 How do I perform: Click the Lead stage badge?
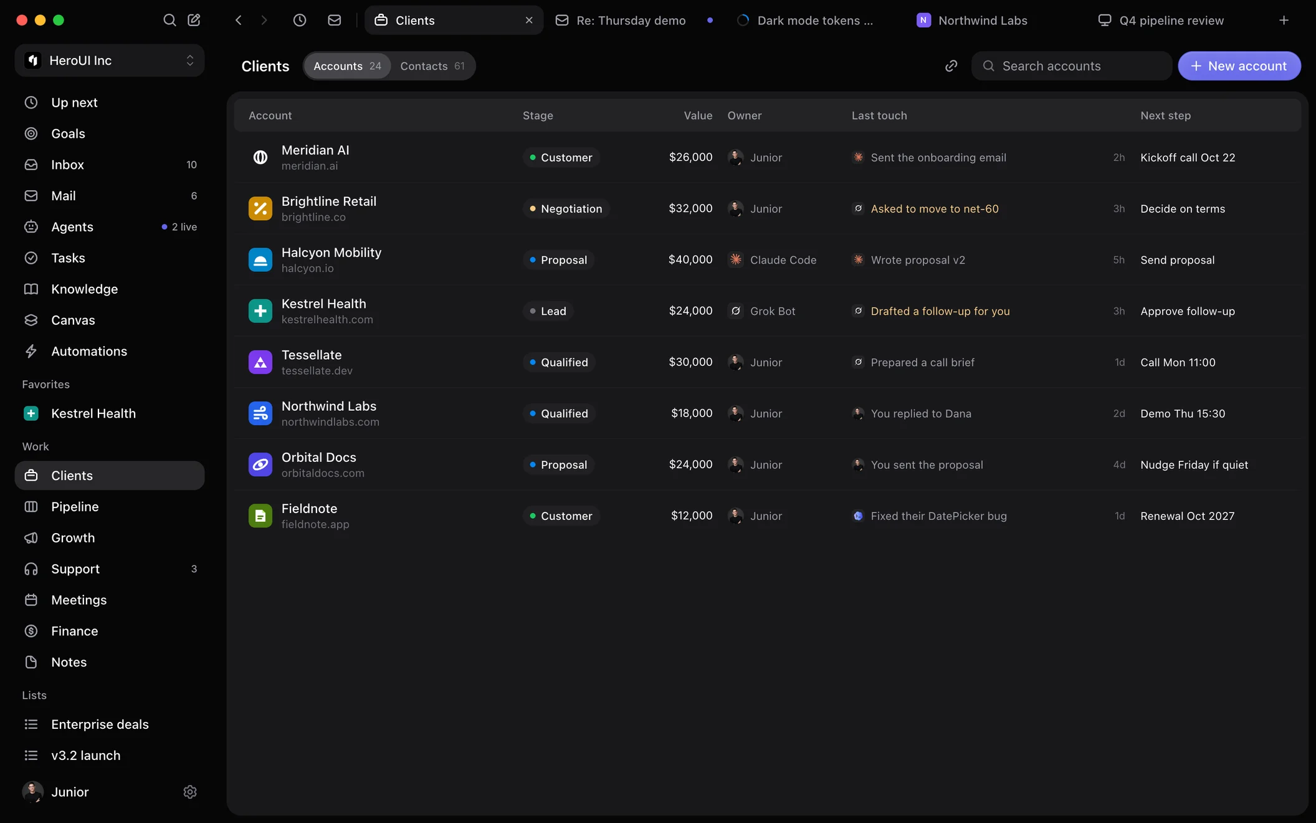548,311
